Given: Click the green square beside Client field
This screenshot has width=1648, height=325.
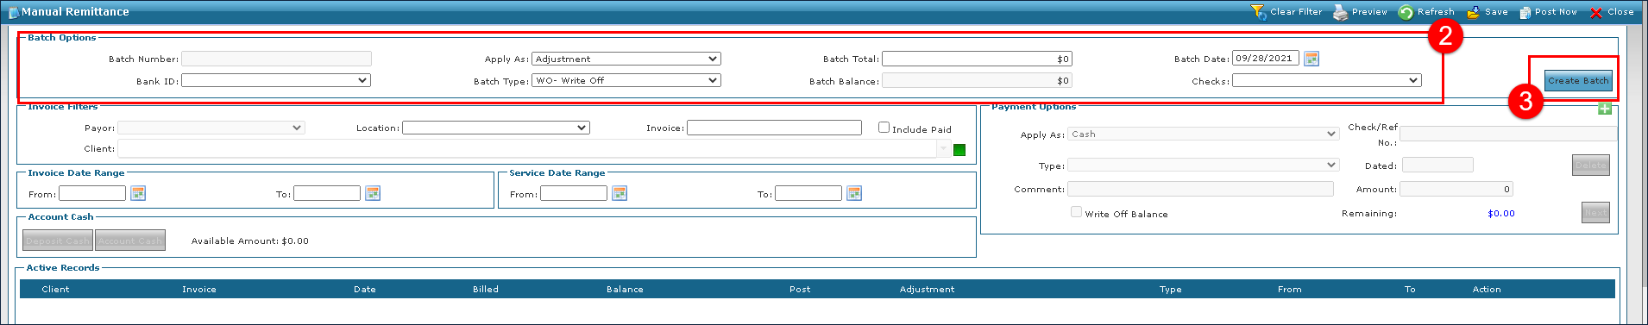Looking at the screenshot, I should coord(959,150).
